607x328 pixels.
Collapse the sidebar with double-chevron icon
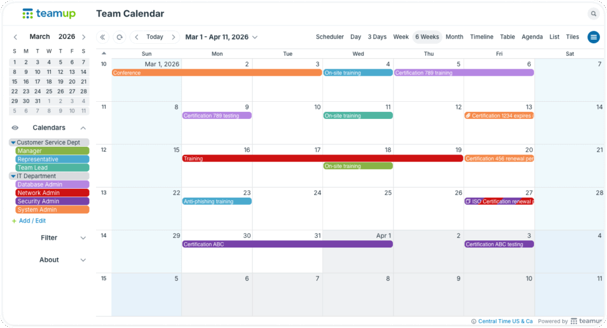pyautogui.click(x=103, y=37)
